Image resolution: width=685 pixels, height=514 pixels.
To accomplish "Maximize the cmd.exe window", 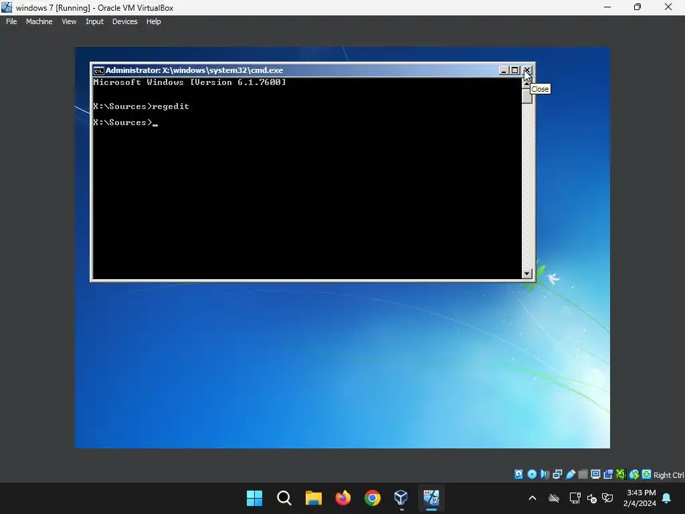I will coord(514,70).
